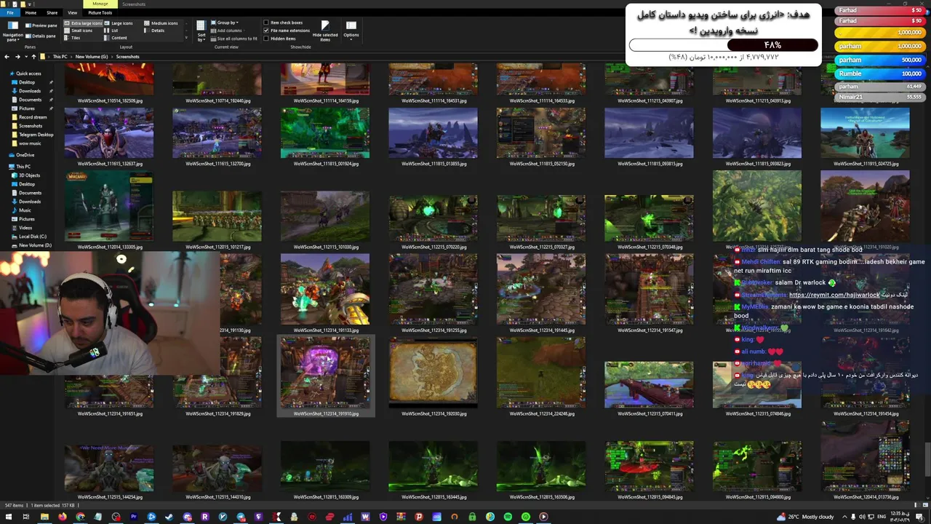
Task: Open the Picture Tools tab
Action: point(100,12)
